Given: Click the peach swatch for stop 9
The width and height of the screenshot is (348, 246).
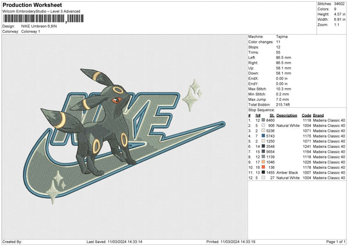Looking at the screenshot, I should coord(263,162).
